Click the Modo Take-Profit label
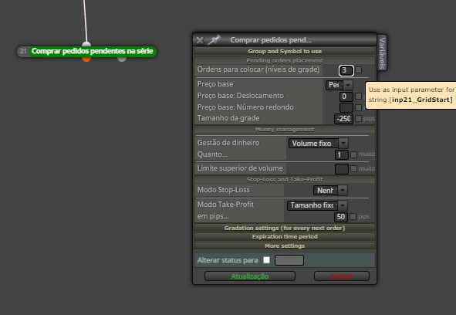 point(225,205)
